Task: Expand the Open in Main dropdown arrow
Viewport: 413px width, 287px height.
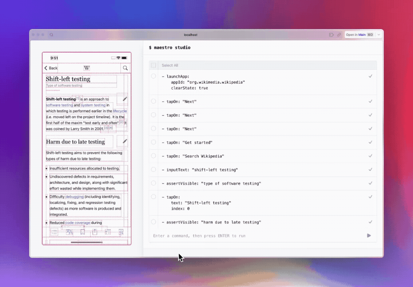Action: click(x=379, y=35)
